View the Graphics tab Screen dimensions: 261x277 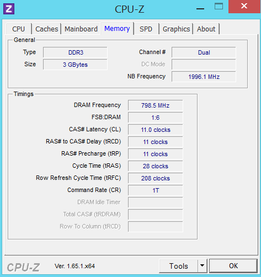pos(177,29)
